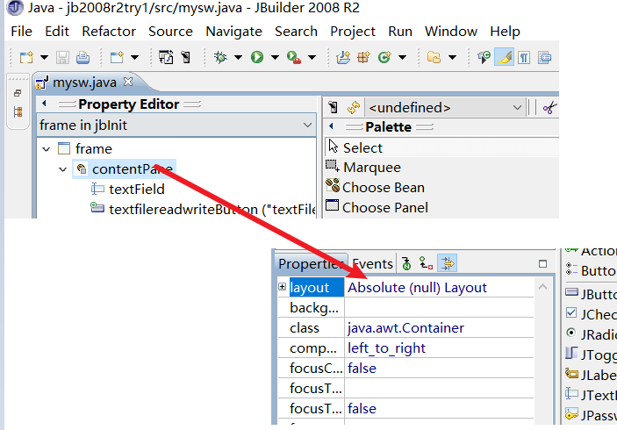The height and width of the screenshot is (430, 617).
Task: Toggle the highlighted filter arrows icon near Events
Action: click(x=448, y=263)
